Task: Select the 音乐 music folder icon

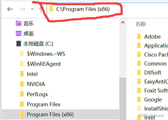Action: pos(19,23)
